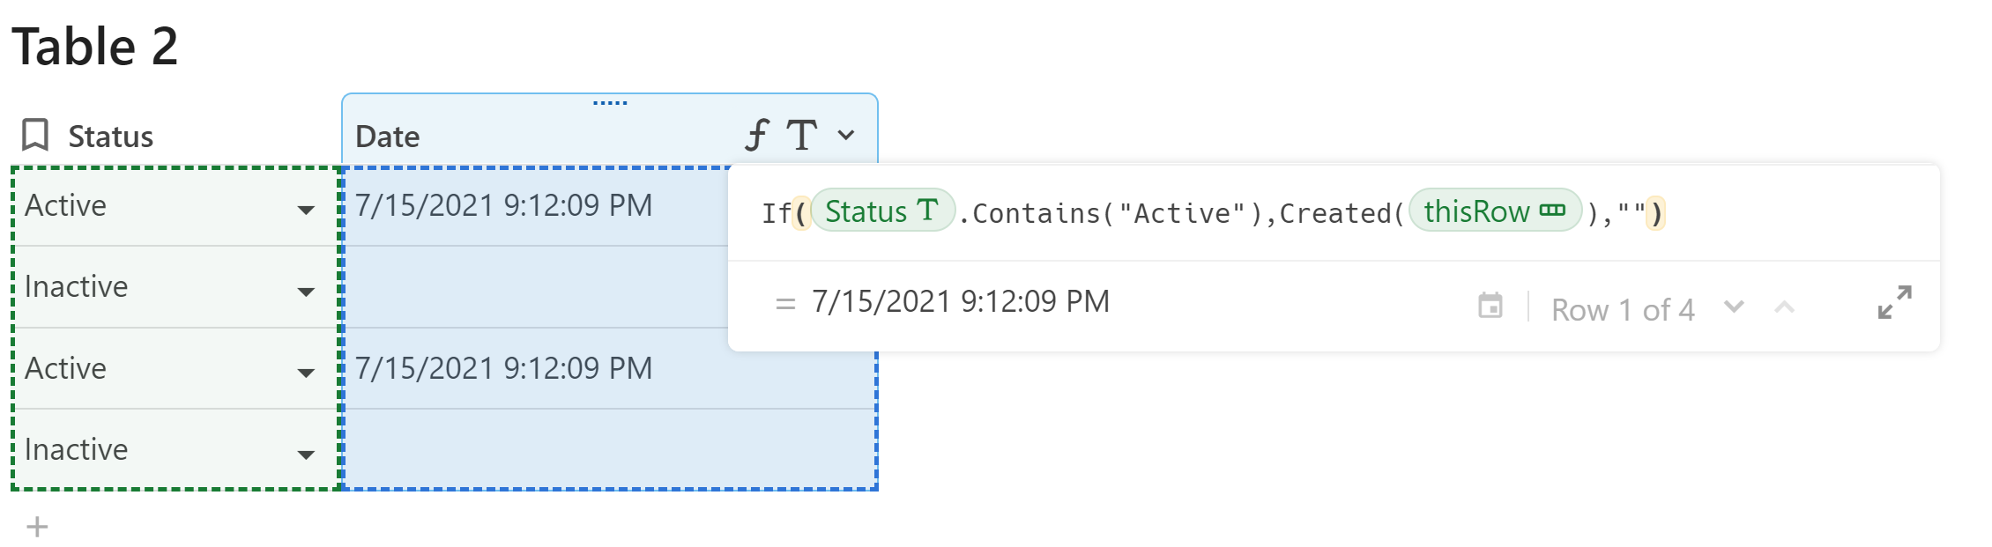The width and height of the screenshot is (1992, 547).
Task: Click the calendar icon in formula result
Action: click(x=1490, y=306)
